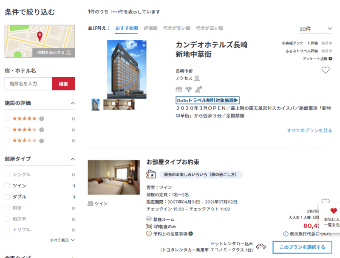The image size is (340, 258).
Task: Click the red map pin marker
Action: [x=40, y=36]
